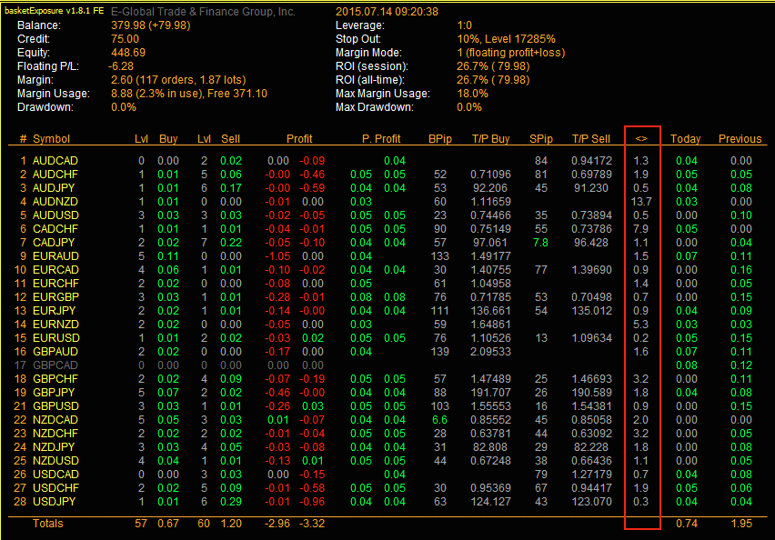
Task: Click the Profit column header
Action: click(x=299, y=139)
